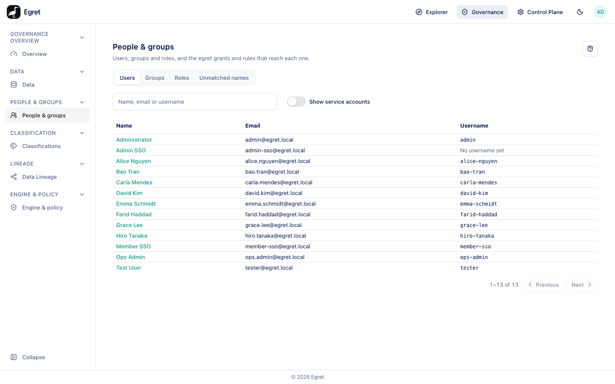
Task: Open the Unmatched names tab
Action: (x=224, y=78)
